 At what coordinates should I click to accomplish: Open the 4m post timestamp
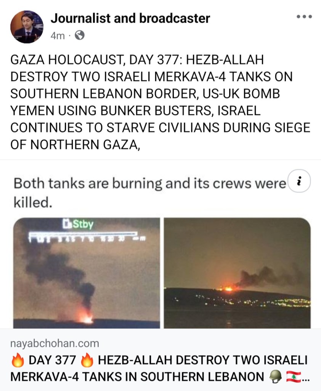point(58,36)
